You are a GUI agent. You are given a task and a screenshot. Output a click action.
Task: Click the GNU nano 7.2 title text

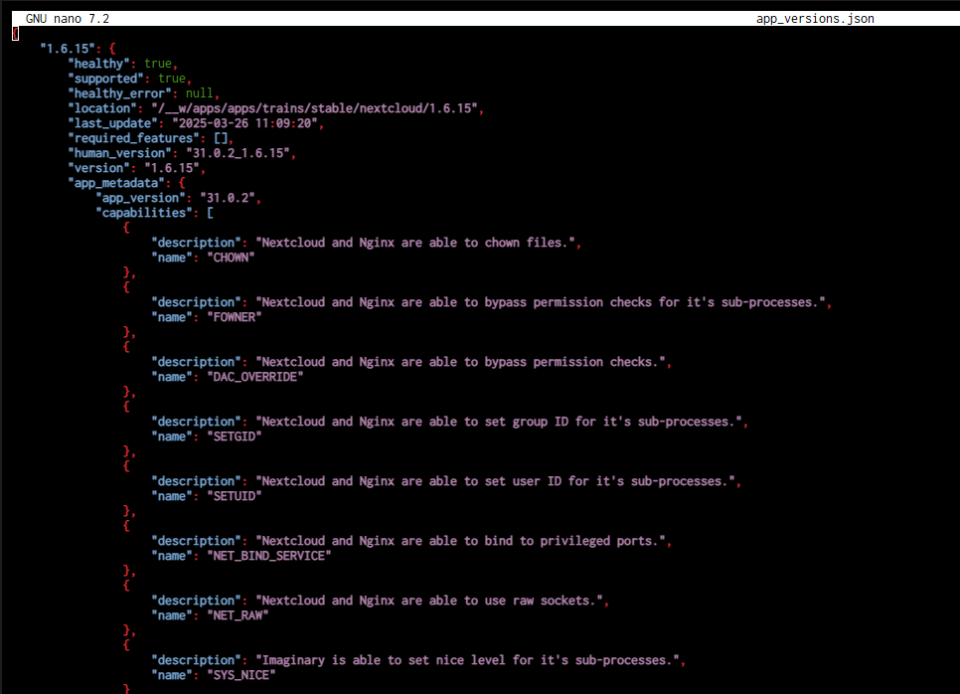pos(68,18)
